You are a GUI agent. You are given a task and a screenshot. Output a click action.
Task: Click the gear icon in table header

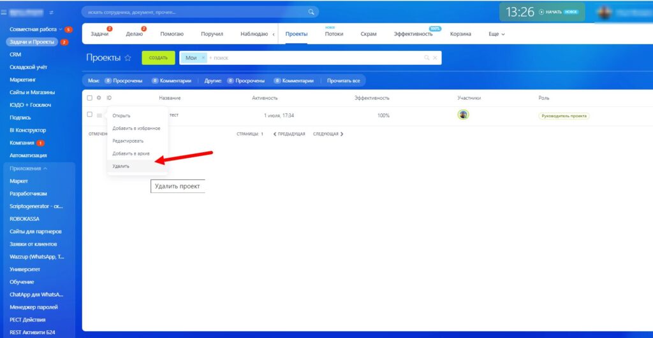point(99,98)
